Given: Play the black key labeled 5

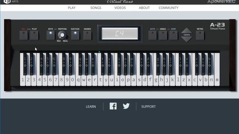Looking at the screenshot, I should 48,64.
